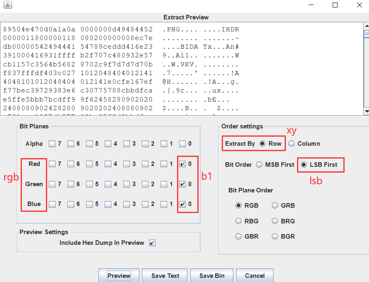Click the preview scrollbar thumb

pos(367,34)
